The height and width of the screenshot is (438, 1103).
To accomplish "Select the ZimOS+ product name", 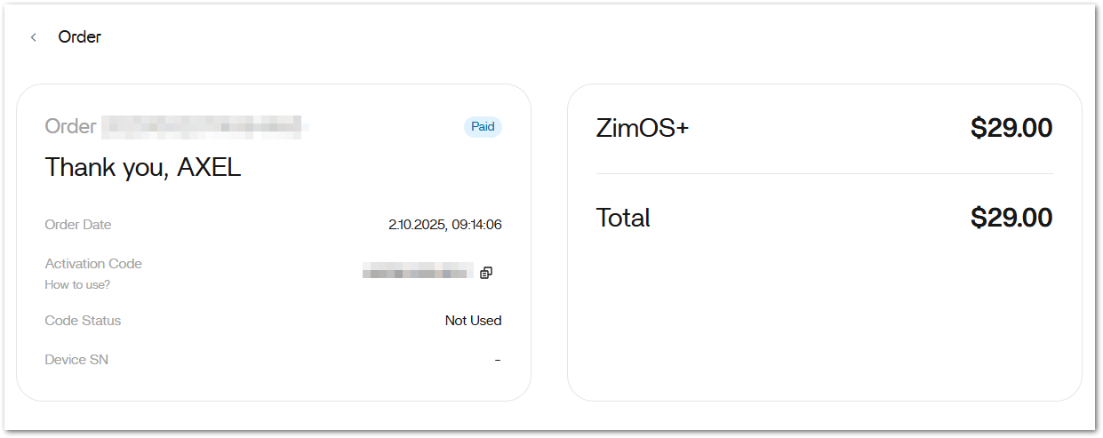I will (x=642, y=129).
